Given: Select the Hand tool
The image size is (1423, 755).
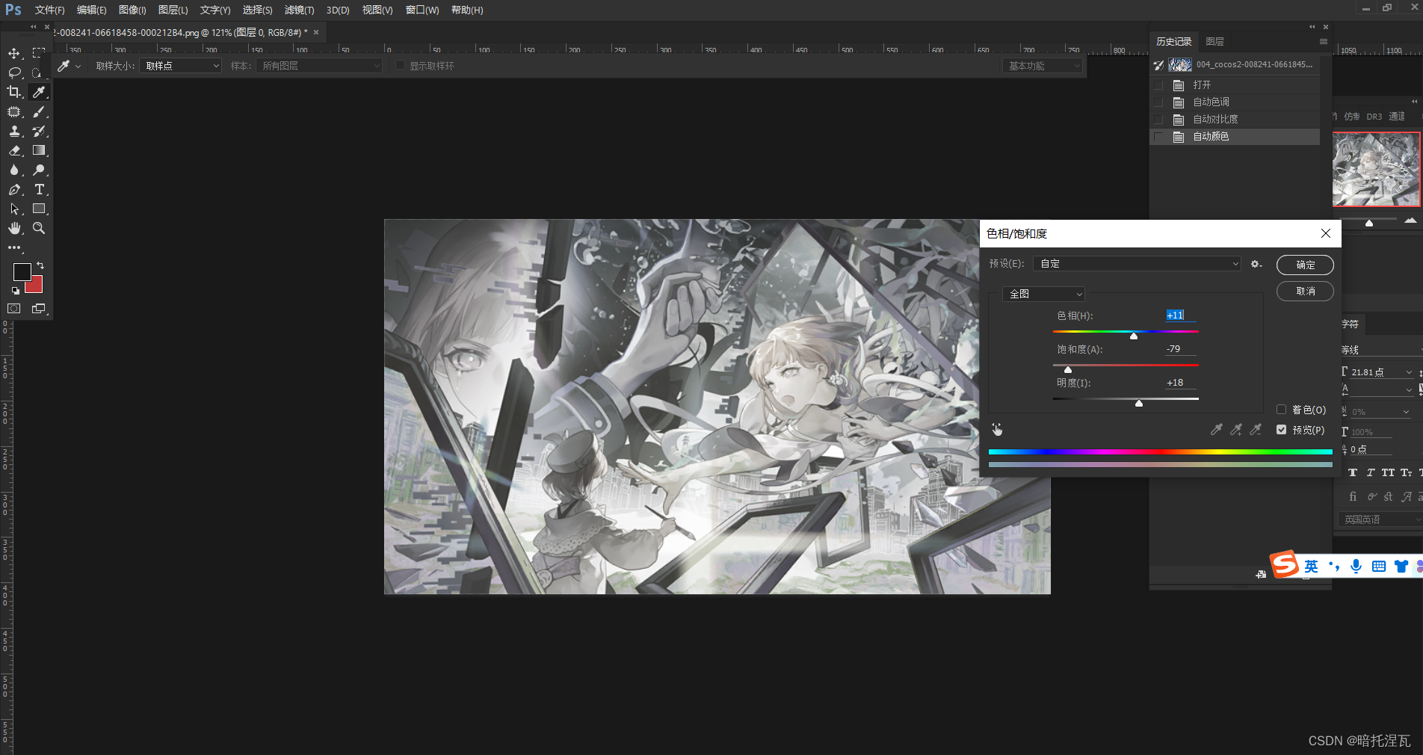Looking at the screenshot, I should [14, 228].
